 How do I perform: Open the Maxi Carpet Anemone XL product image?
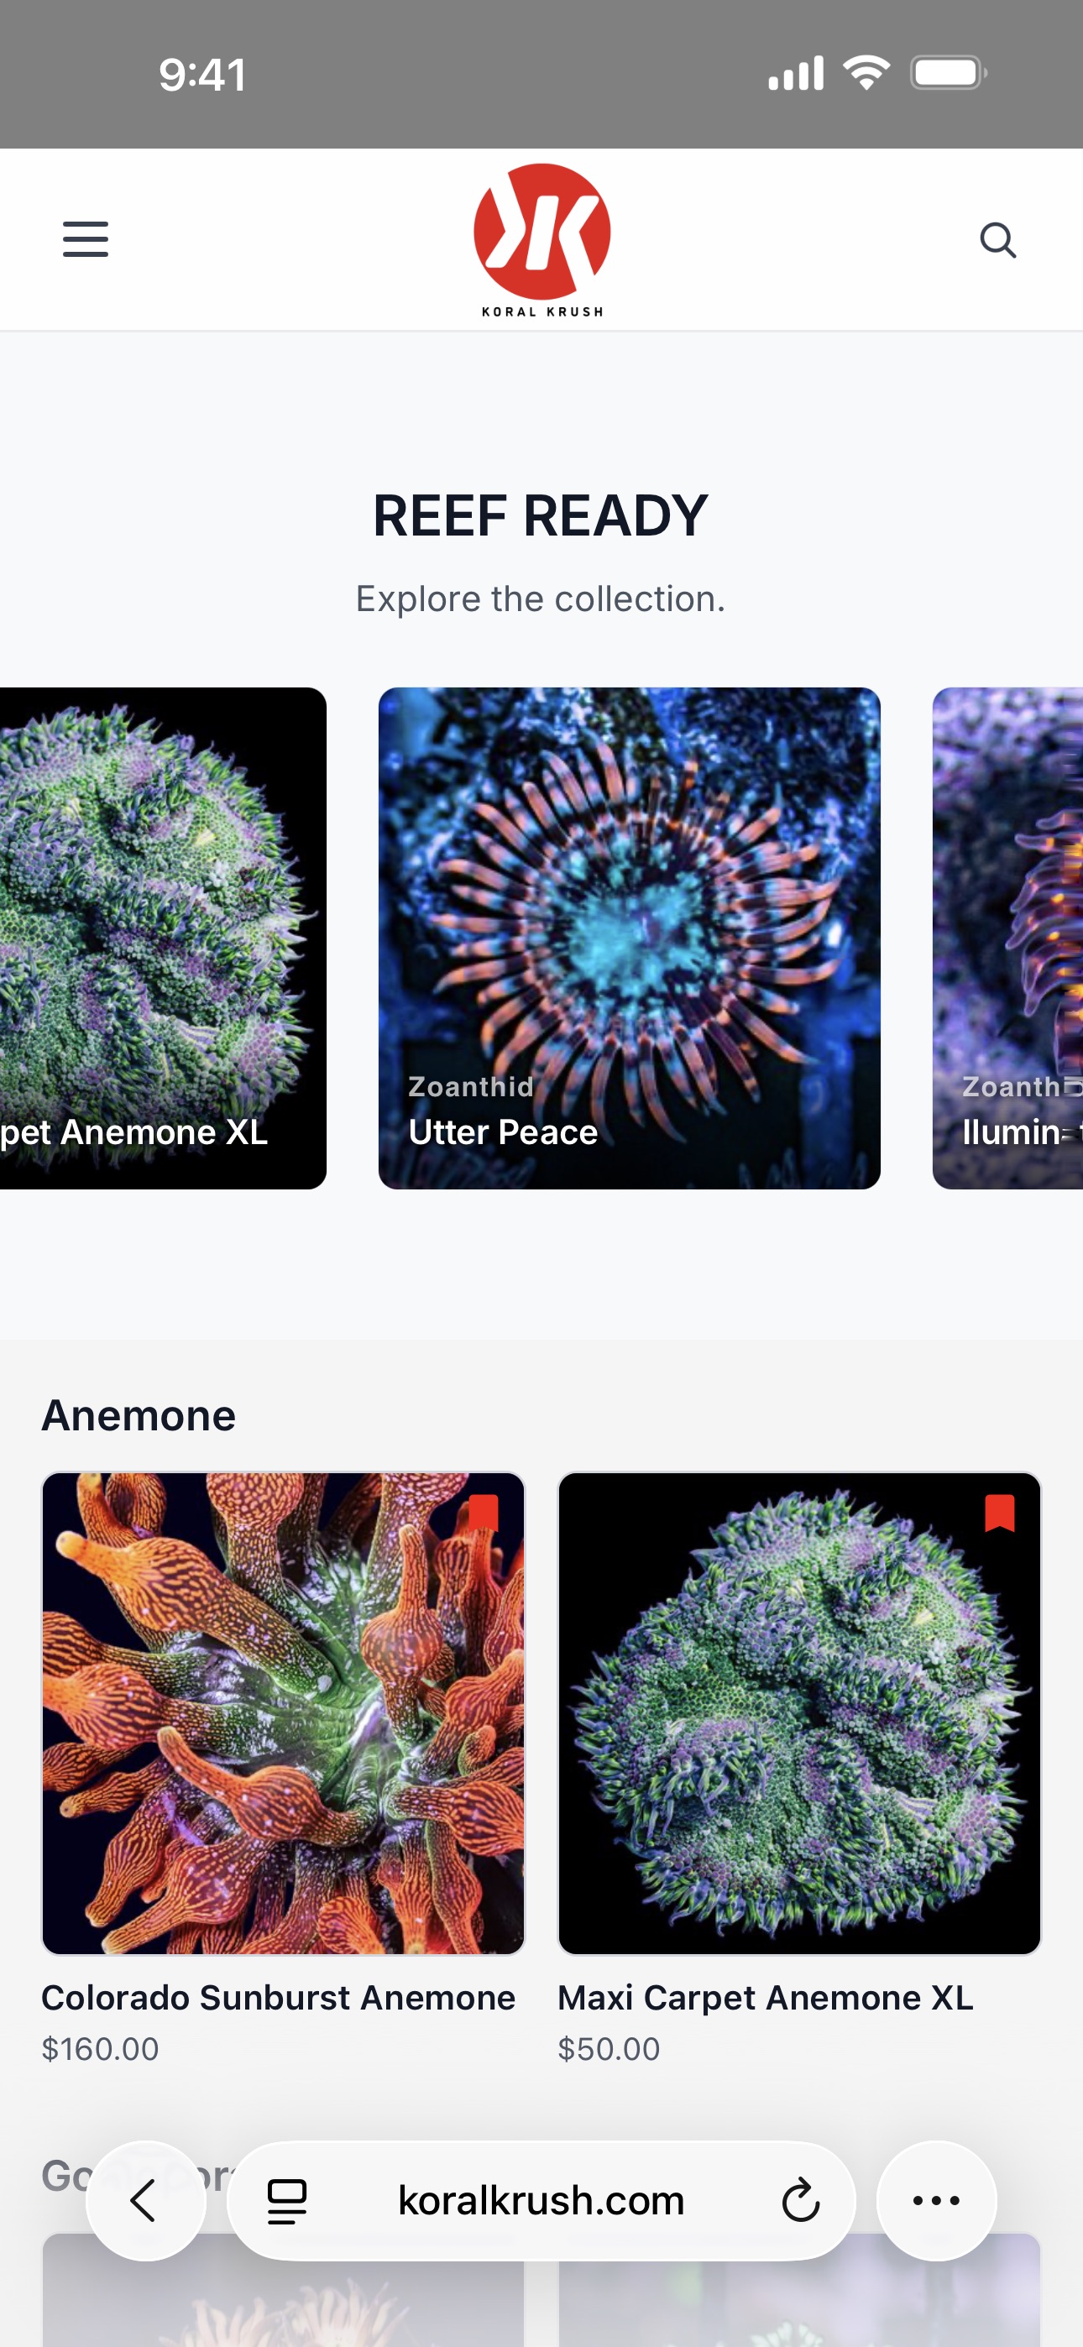coord(799,1713)
